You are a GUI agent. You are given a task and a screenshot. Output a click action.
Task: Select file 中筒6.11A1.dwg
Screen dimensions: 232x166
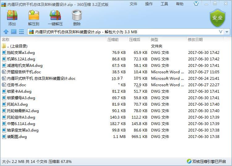tap(21, 123)
